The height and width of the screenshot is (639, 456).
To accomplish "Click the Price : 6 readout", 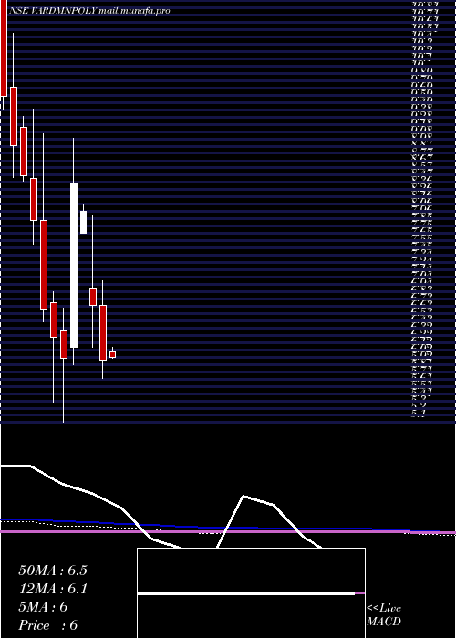I will click(48, 625).
